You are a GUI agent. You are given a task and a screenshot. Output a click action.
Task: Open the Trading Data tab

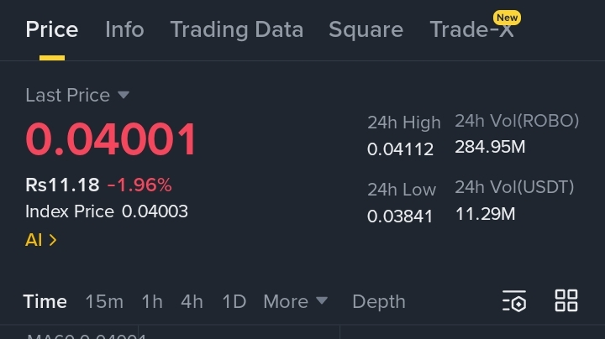click(x=237, y=29)
